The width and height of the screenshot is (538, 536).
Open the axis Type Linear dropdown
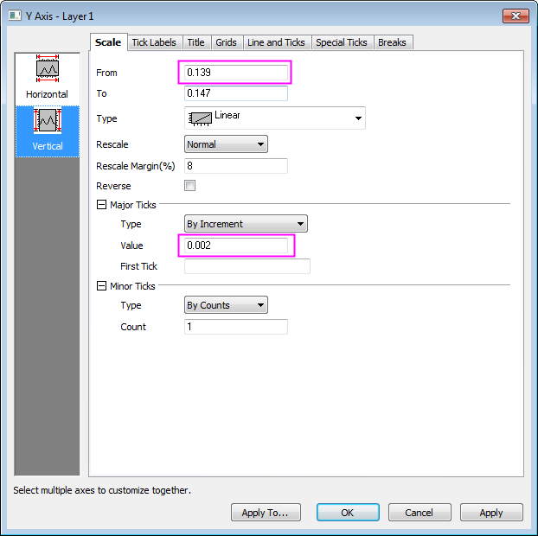(x=275, y=118)
